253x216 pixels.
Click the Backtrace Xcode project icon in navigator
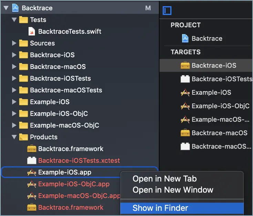(15, 8)
